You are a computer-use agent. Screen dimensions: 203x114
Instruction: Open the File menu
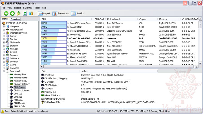pyautogui.click(x=3, y=8)
